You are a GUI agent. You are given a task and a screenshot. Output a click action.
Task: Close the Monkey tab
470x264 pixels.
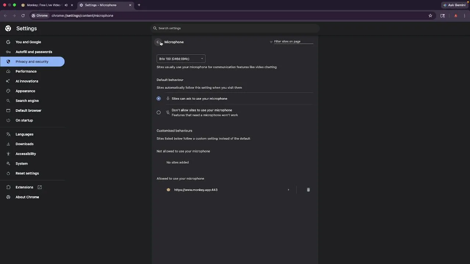72,5
